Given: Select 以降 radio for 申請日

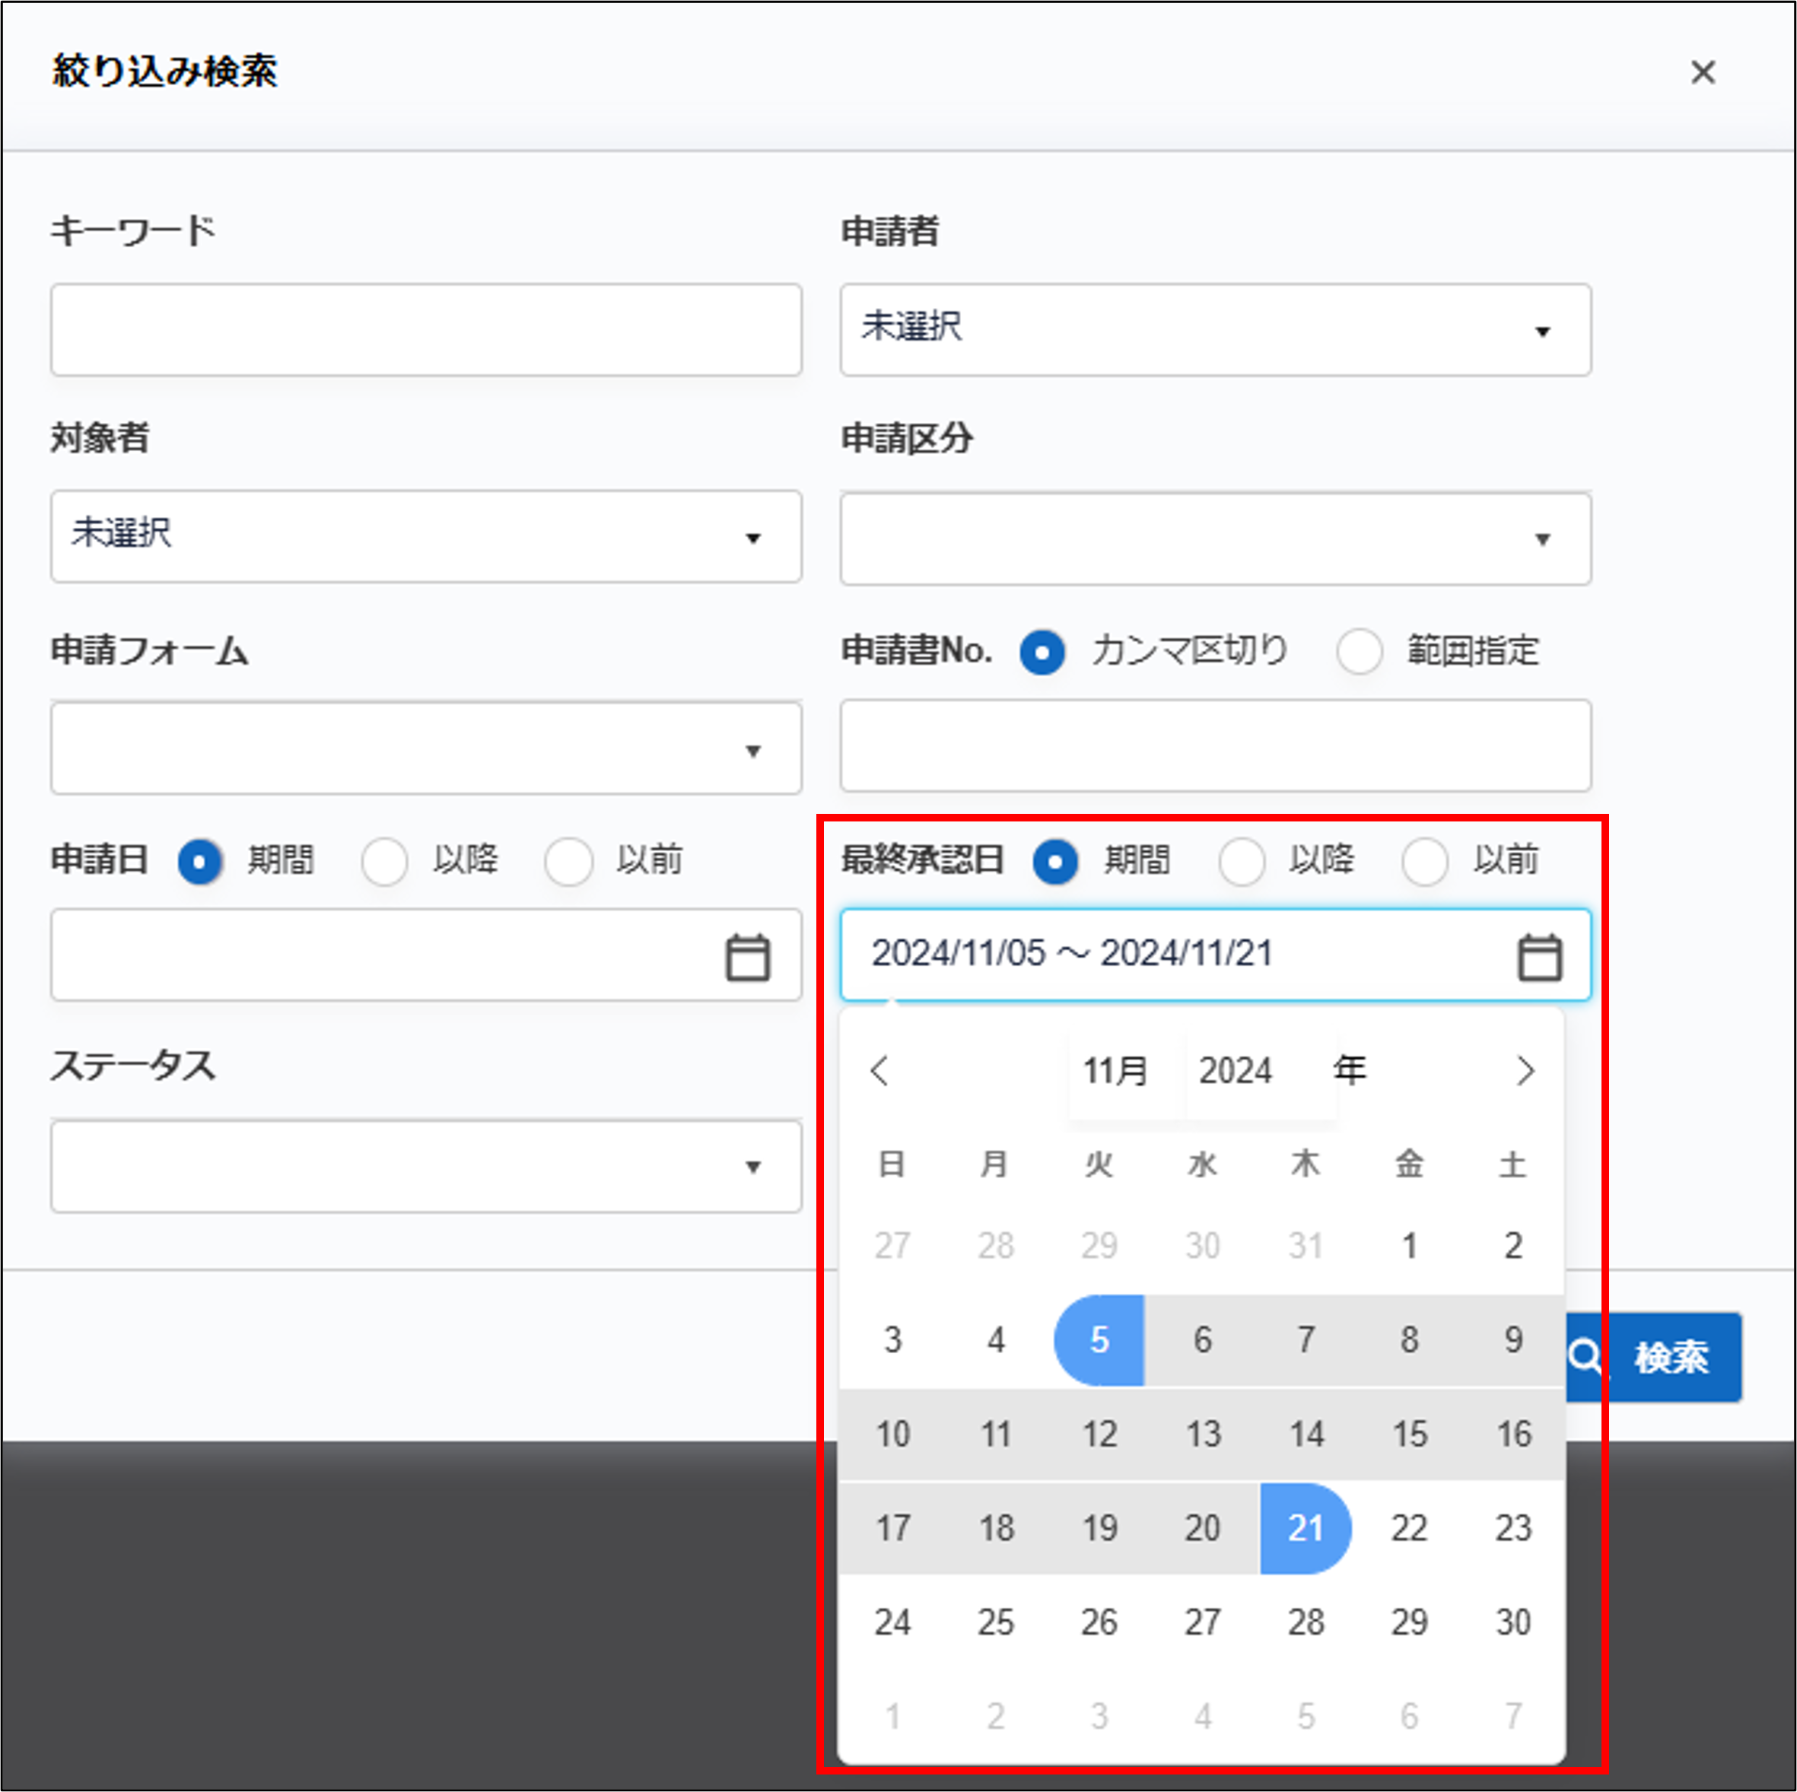Looking at the screenshot, I should click(x=384, y=861).
